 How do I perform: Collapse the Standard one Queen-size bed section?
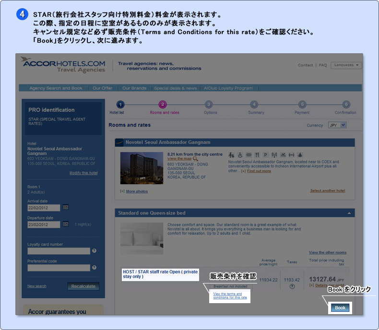pos(349,213)
